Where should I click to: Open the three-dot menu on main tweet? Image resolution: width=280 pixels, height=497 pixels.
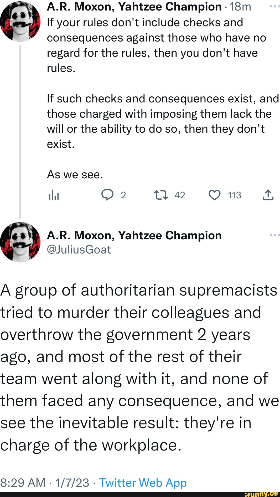pyautogui.click(x=275, y=235)
